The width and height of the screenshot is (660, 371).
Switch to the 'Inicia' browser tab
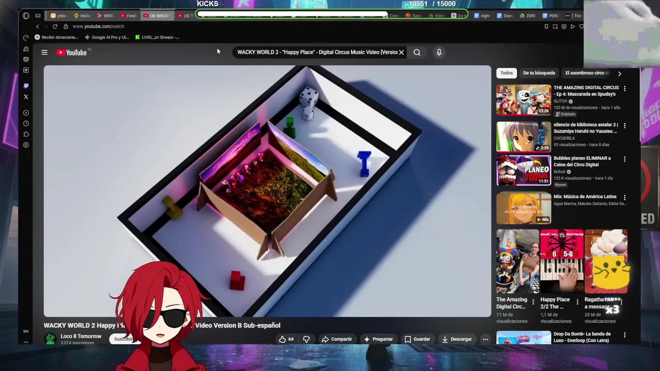[82, 15]
